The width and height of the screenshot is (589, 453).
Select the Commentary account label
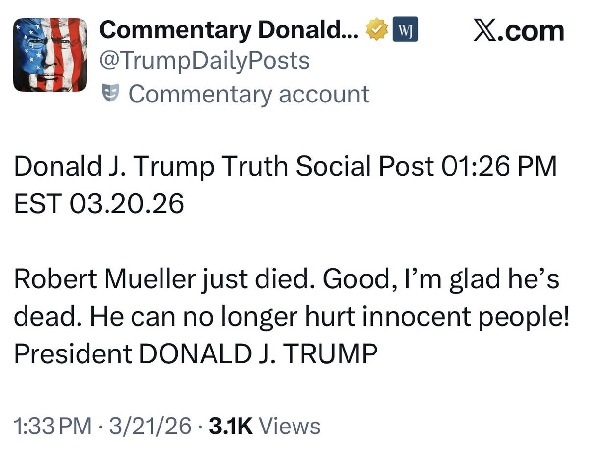tap(248, 94)
